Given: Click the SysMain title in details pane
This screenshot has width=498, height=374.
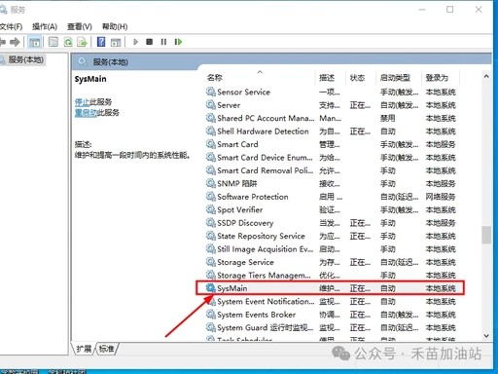Looking at the screenshot, I should point(90,79).
